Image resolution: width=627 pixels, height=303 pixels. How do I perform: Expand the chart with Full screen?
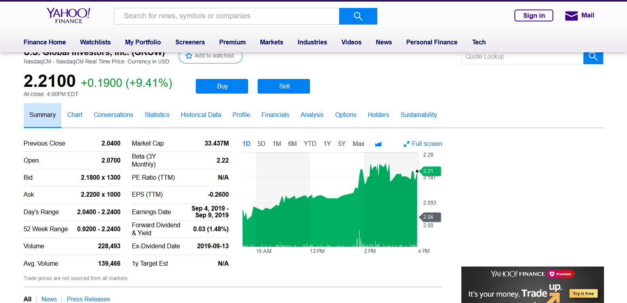pos(423,144)
